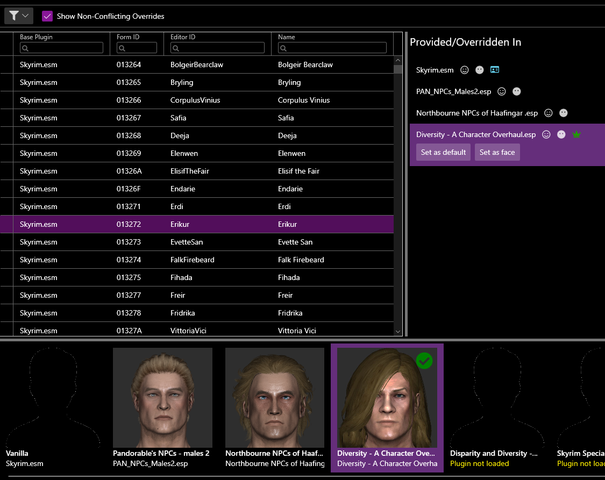Select the Fridrika row
The width and height of the screenshot is (605, 480).
[197, 313]
